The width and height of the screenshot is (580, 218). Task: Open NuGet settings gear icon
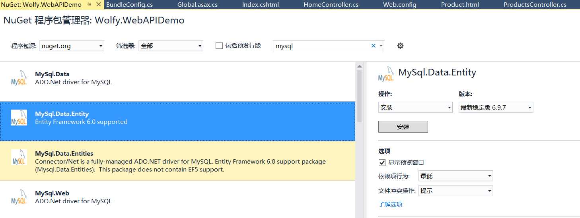400,46
